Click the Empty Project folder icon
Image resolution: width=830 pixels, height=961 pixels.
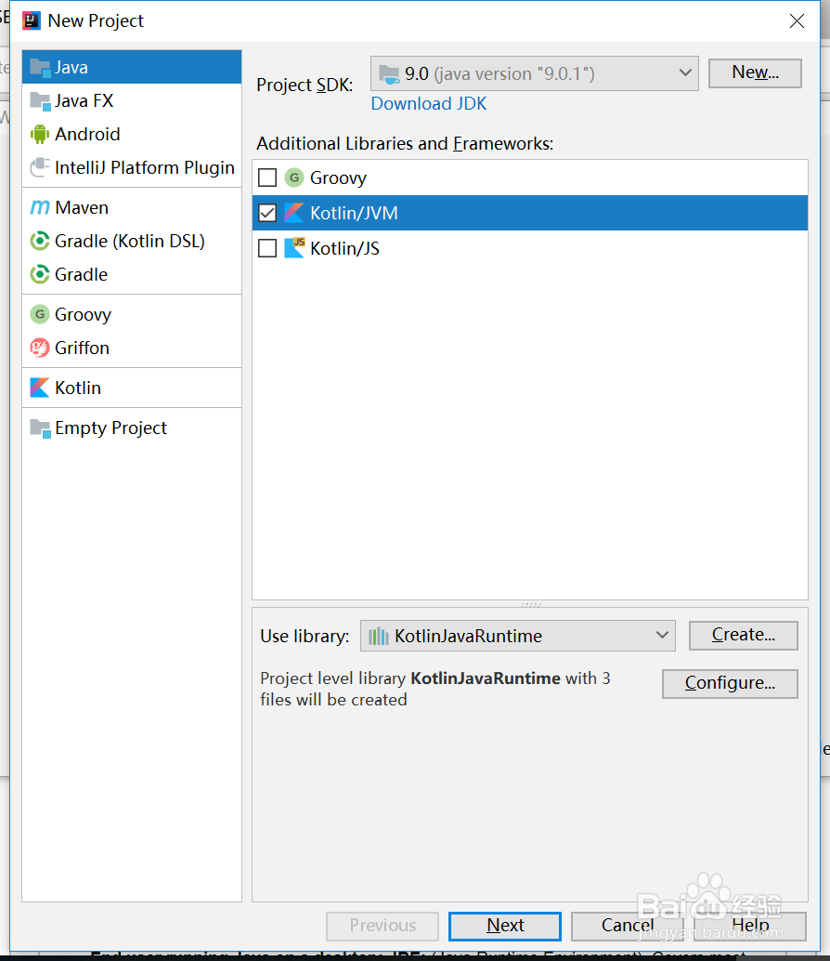pyautogui.click(x=41, y=428)
